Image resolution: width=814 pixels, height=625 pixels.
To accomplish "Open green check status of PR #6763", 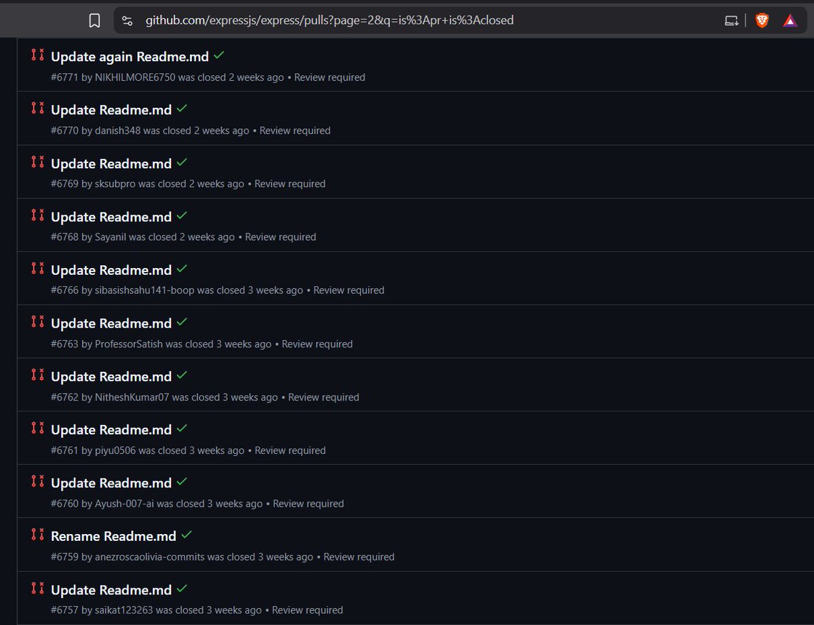I will pyautogui.click(x=182, y=322).
